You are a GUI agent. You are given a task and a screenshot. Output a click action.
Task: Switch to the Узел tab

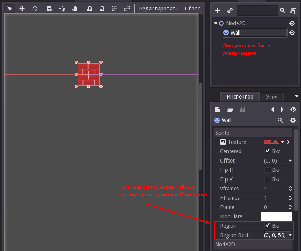pyautogui.click(x=271, y=97)
